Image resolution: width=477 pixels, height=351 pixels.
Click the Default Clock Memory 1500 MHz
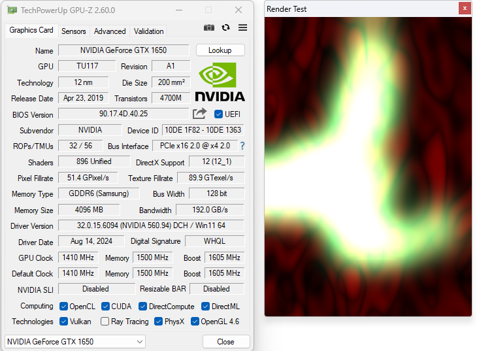[153, 273]
